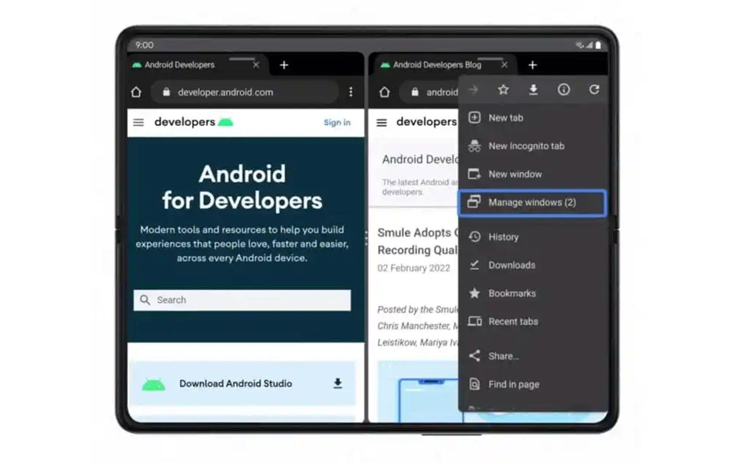
Task: Open the page info icon in the menu
Action: tap(563, 90)
